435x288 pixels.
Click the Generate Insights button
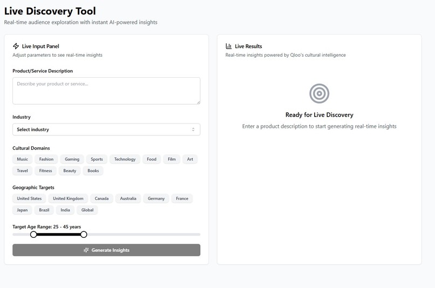click(x=106, y=250)
